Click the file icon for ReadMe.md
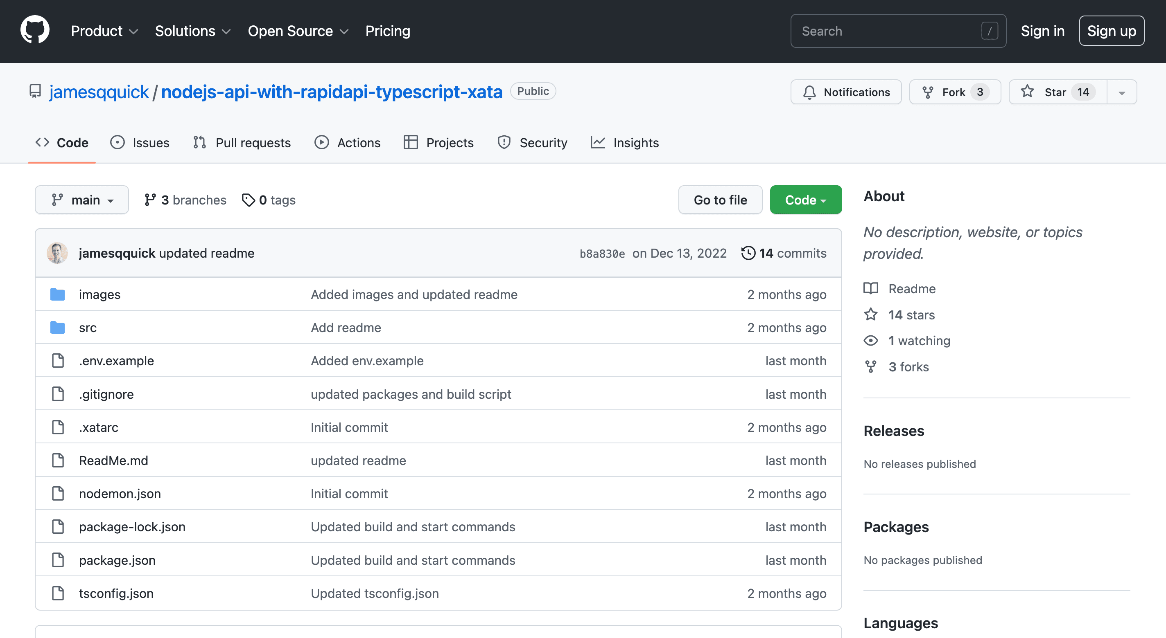 pos(58,460)
